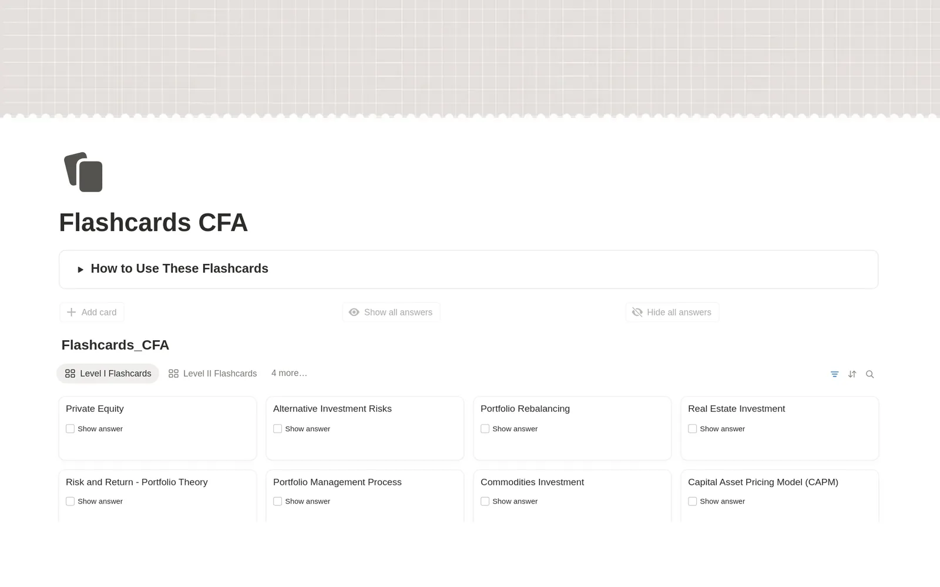Click the crossed-eye icon on Hide all answers
The width and height of the screenshot is (940, 587).
[x=637, y=312]
